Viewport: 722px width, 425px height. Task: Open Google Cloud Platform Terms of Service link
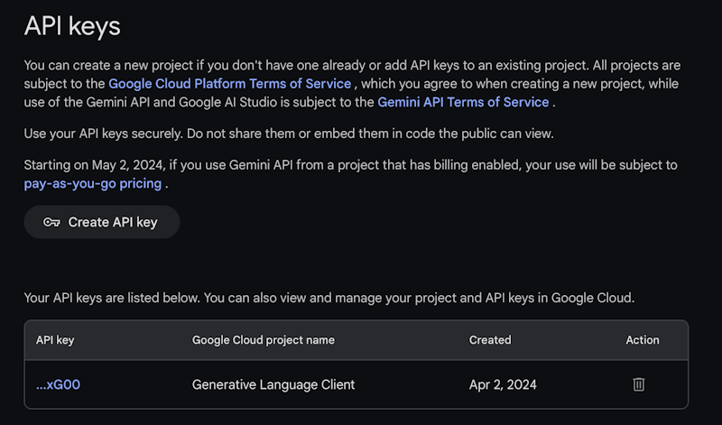(229, 84)
